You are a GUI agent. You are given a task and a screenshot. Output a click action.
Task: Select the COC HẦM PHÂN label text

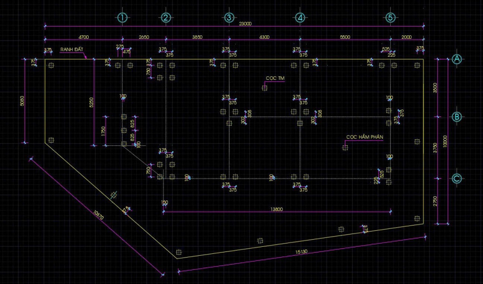coord(365,137)
